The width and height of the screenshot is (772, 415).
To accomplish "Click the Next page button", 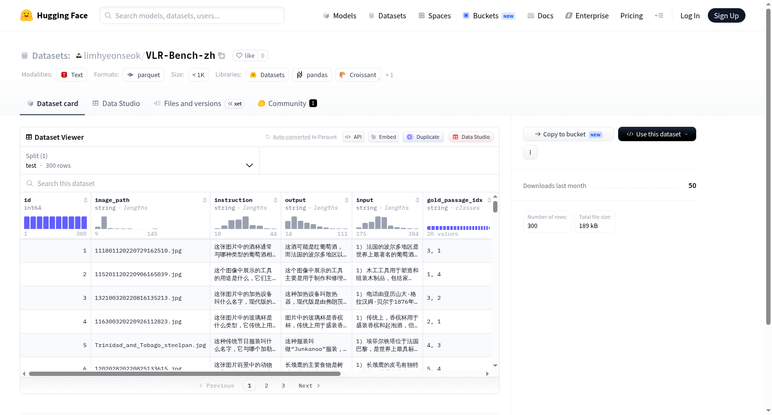I will click(x=309, y=386).
